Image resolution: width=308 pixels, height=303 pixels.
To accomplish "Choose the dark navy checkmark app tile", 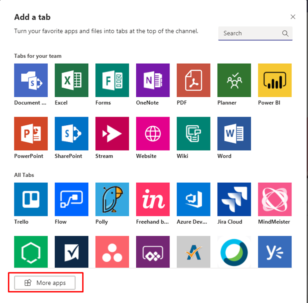I will (x=72, y=252).
